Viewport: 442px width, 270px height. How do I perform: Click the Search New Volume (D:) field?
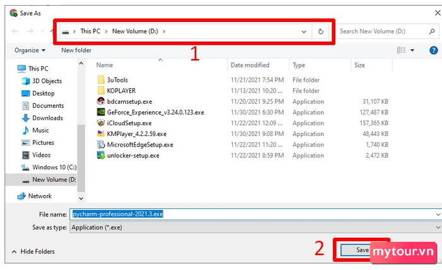[x=388, y=31]
